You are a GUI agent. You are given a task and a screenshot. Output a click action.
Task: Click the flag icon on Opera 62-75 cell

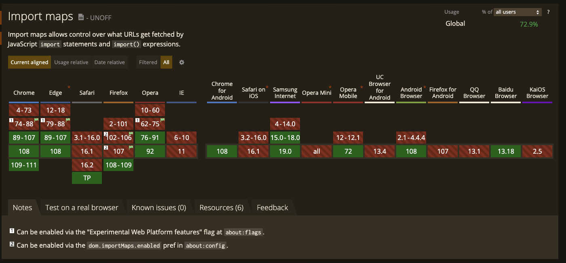click(163, 119)
